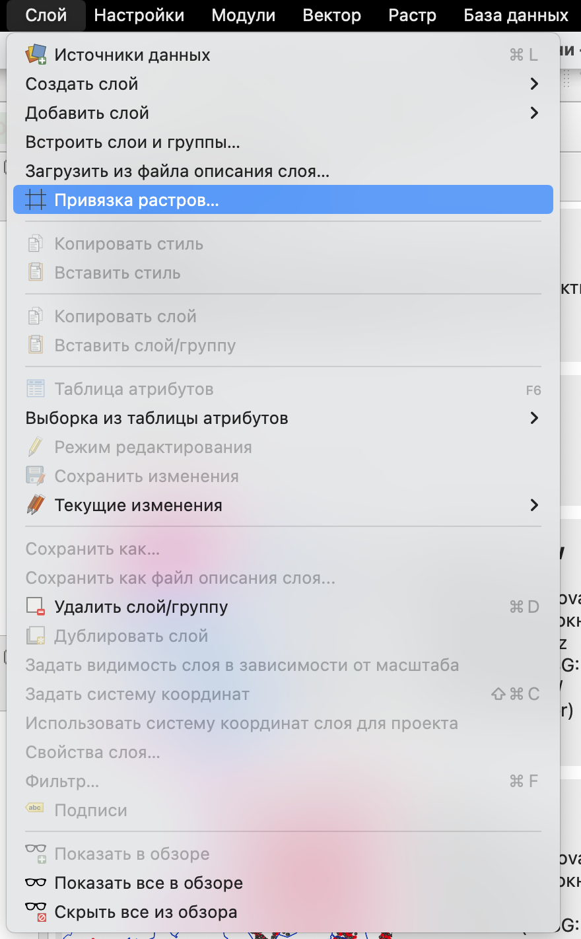
Task: Click the Data Sources icon (Источники данных)
Action: click(x=36, y=55)
